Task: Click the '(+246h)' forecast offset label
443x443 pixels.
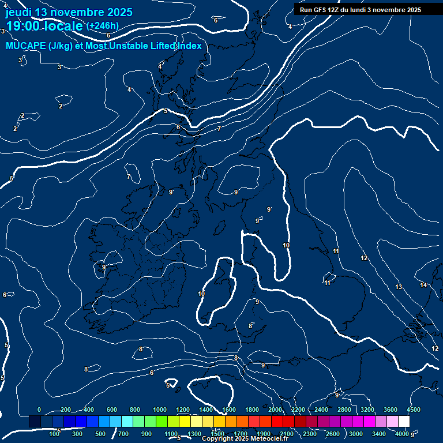Action: click(103, 26)
